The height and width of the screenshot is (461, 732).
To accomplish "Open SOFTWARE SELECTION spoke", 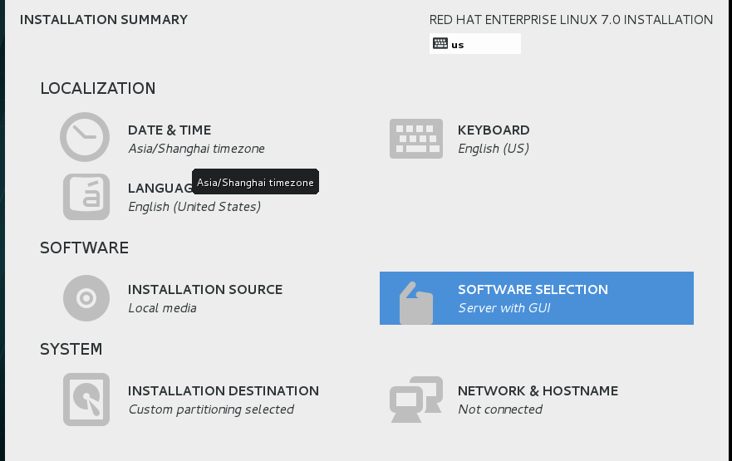I will click(x=533, y=290).
